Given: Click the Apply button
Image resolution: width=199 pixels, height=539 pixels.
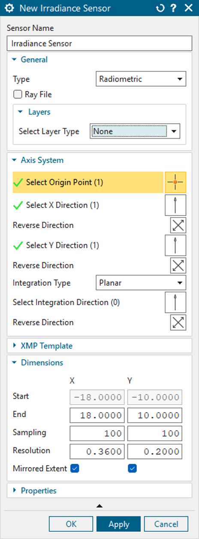Looking at the screenshot, I should [119, 524].
